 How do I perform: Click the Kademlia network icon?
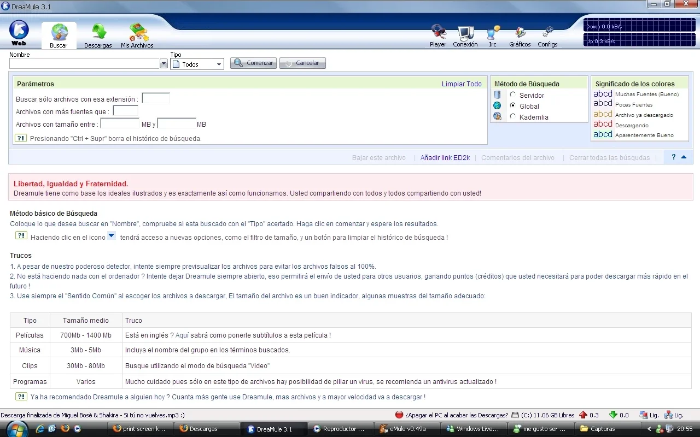click(497, 116)
